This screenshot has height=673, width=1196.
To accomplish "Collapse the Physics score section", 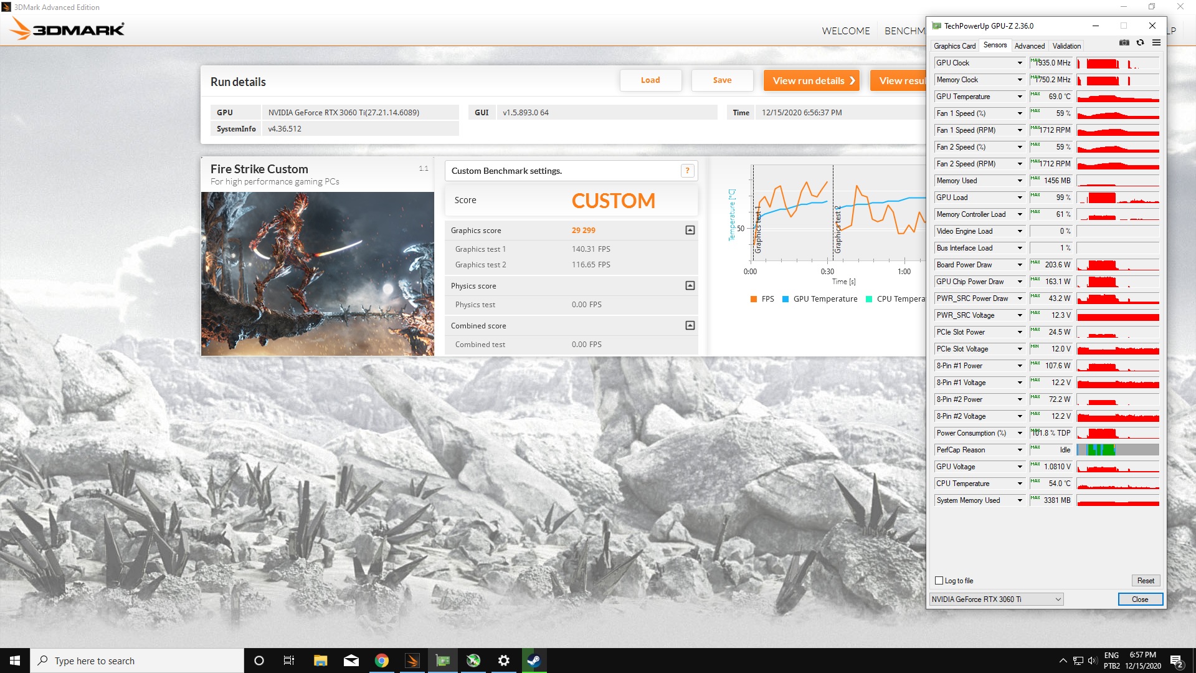I will (690, 286).
